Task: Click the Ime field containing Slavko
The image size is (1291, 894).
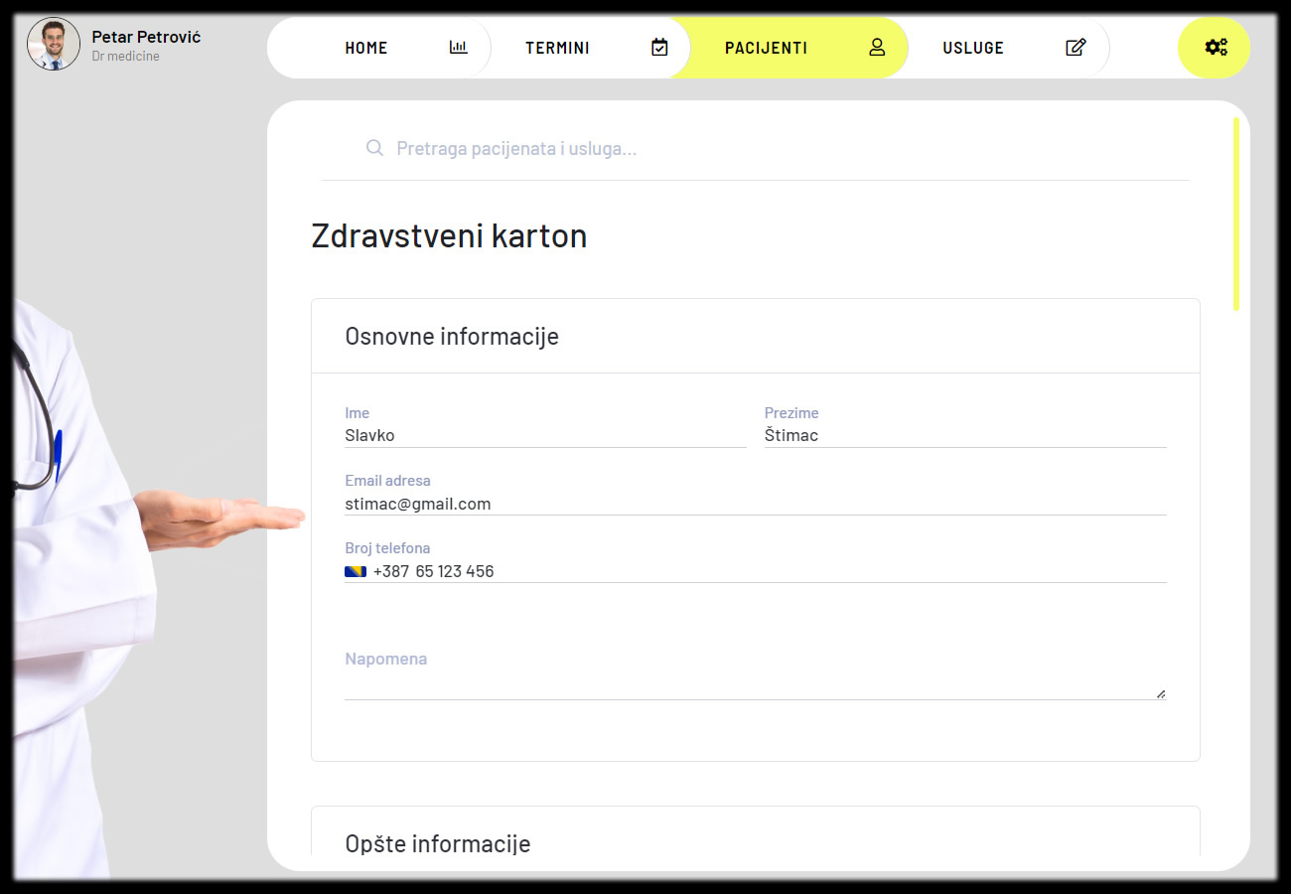Action: (x=544, y=435)
